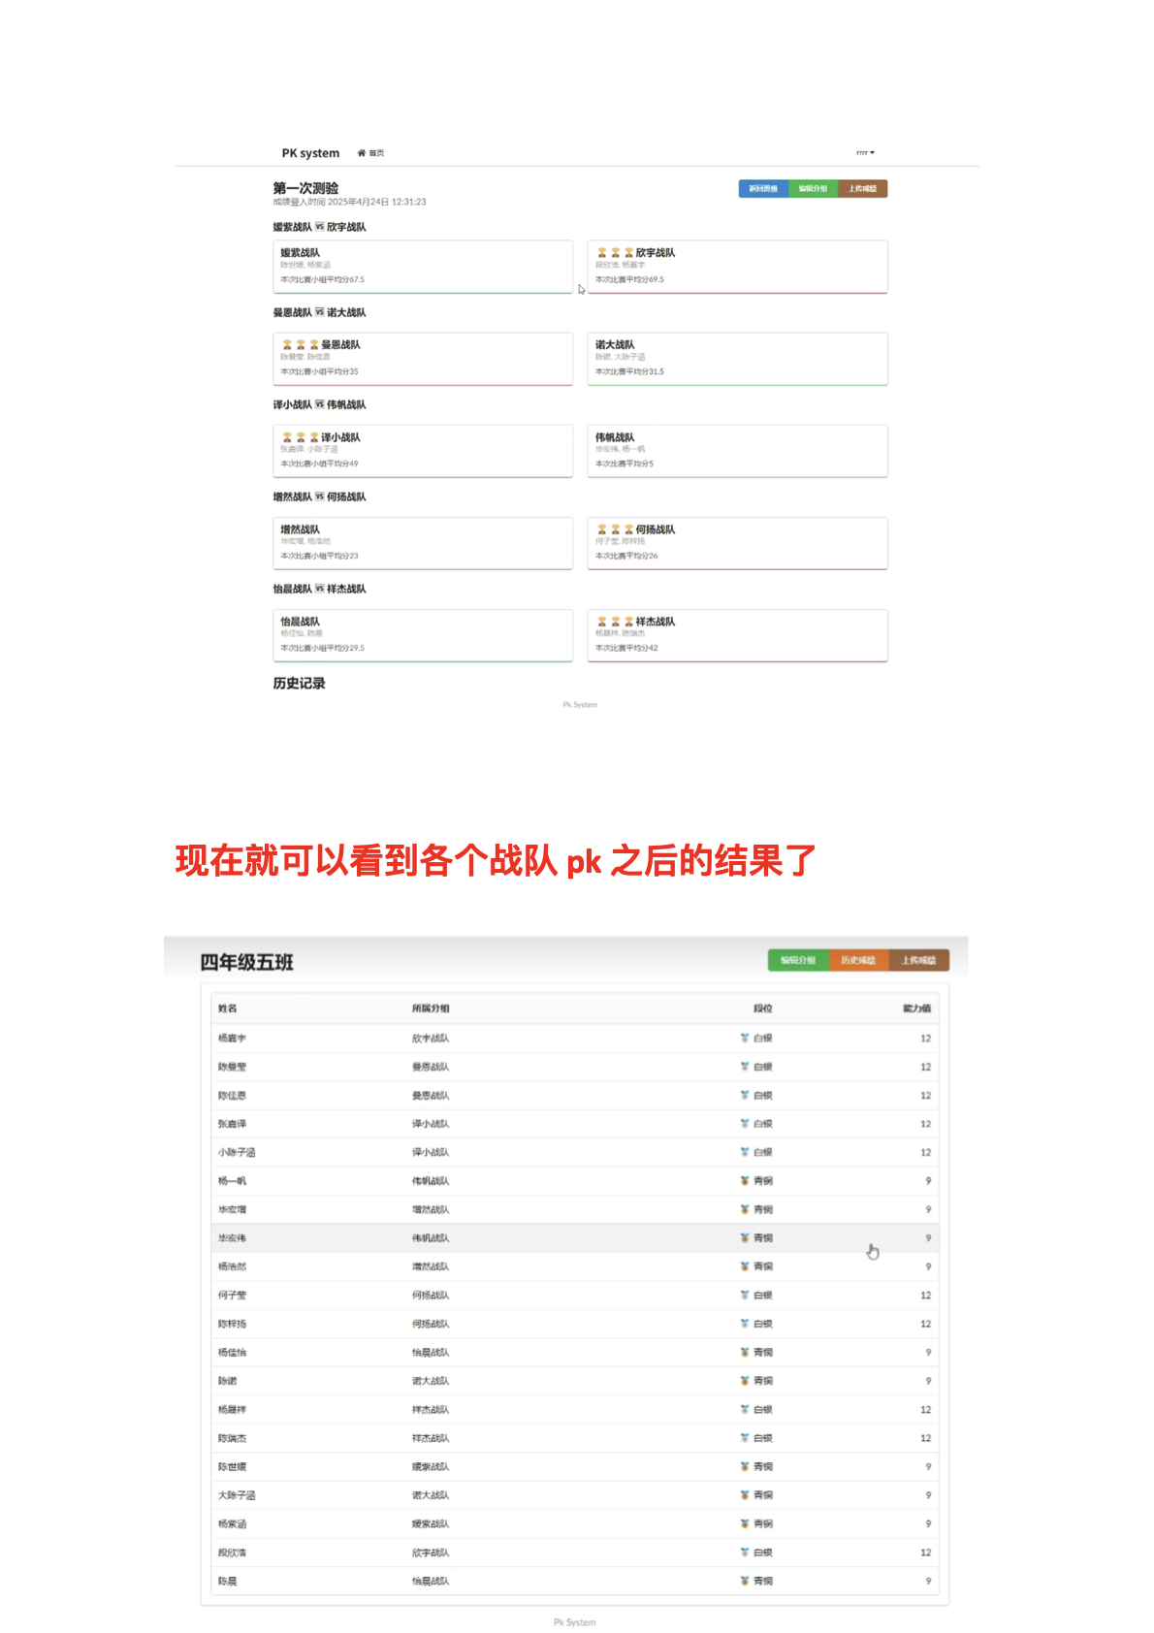Click the blue 返回班级 button
Screen dimensions: 1154x1633
763,189
